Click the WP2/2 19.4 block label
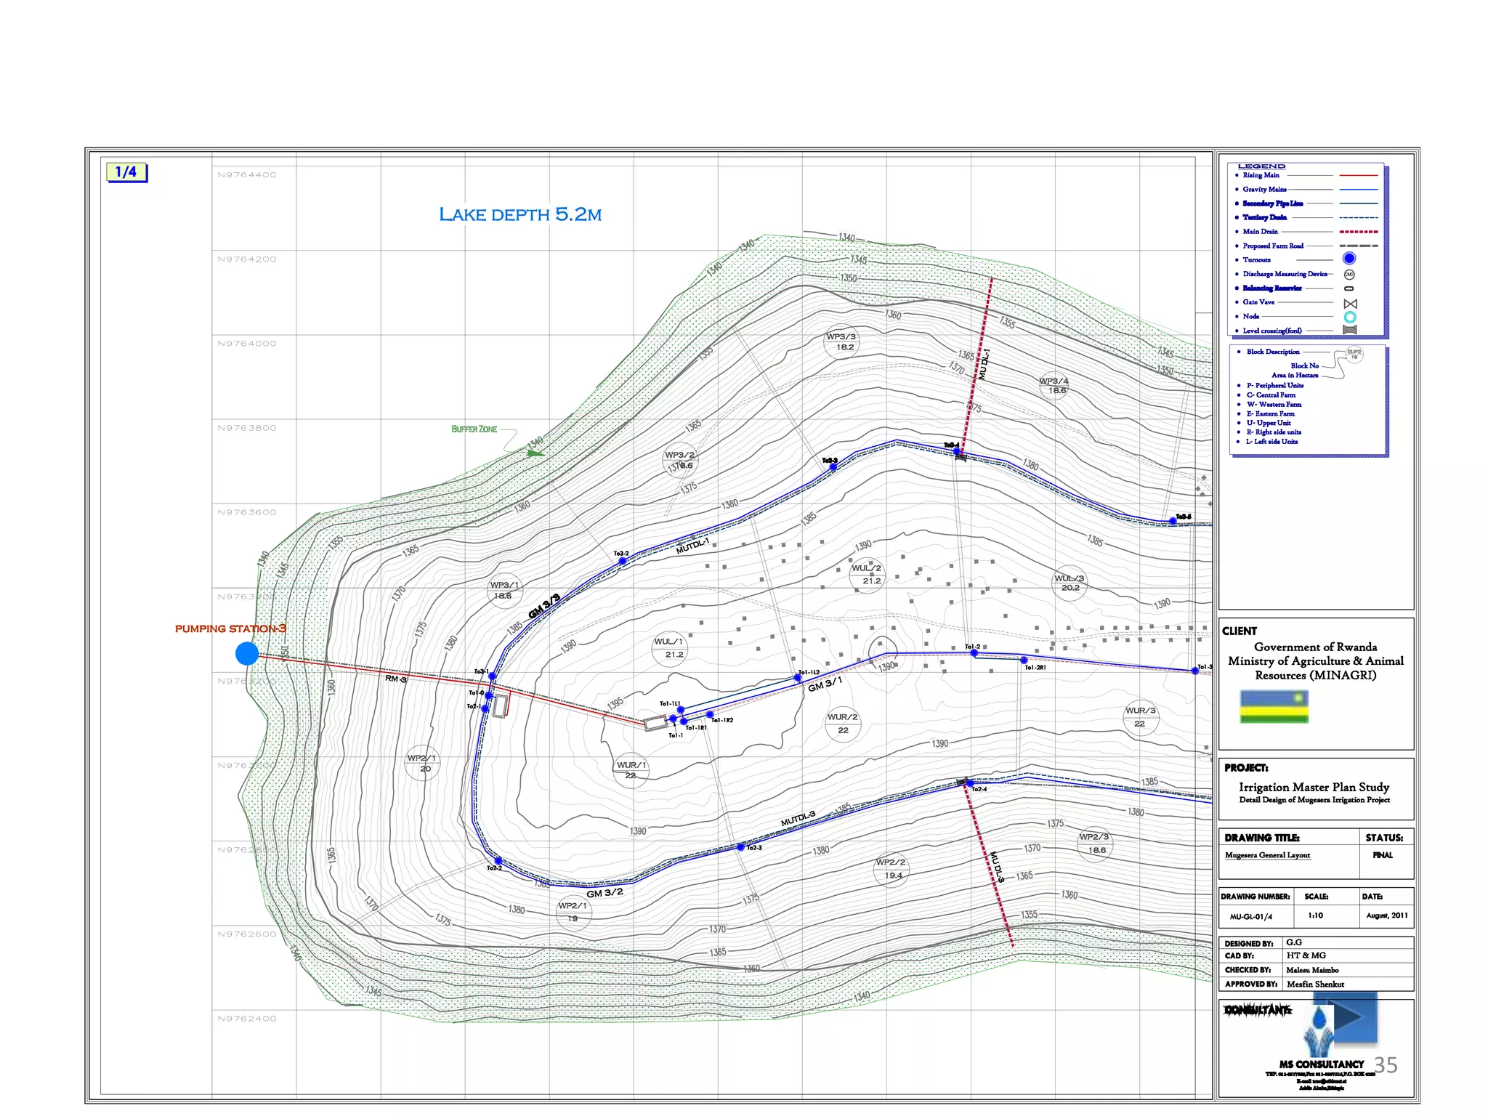The width and height of the screenshot is (1488, 1116). click(x=891, y=868)
